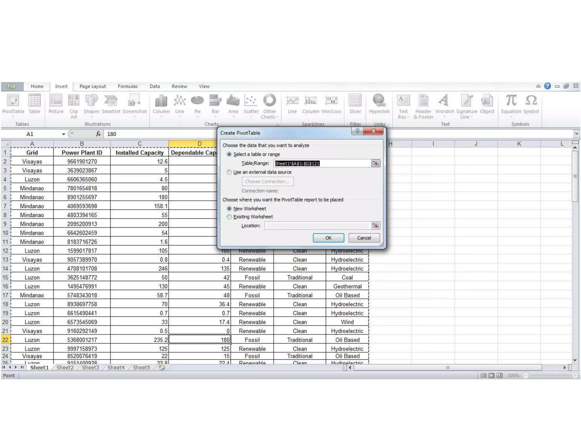Switch to the Page Layout ribbon tab

[92, 86]
